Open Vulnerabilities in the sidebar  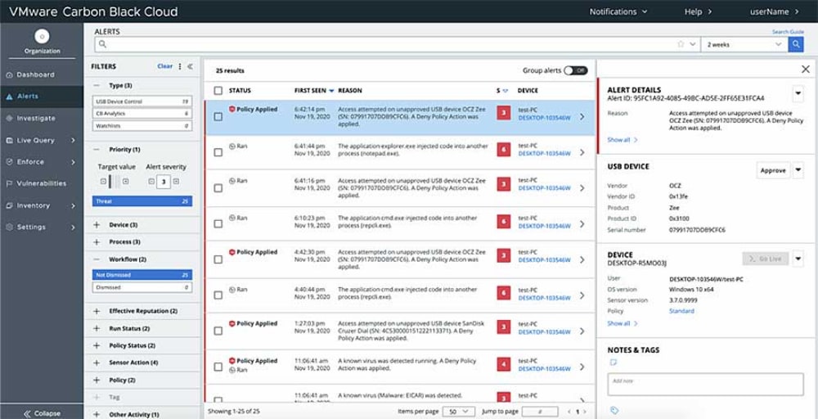[42, 183]
